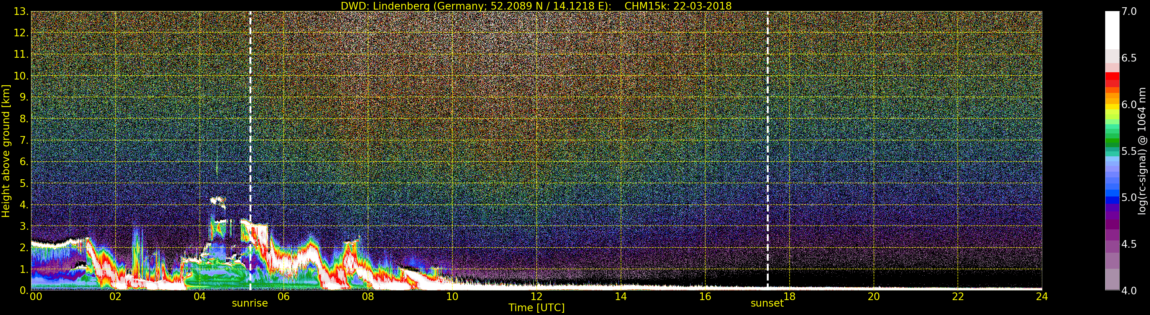This screenshot has width=1150, height=315.
Task: Click the colorbar value '6.0'
Action: click(x=1129, y=105)
